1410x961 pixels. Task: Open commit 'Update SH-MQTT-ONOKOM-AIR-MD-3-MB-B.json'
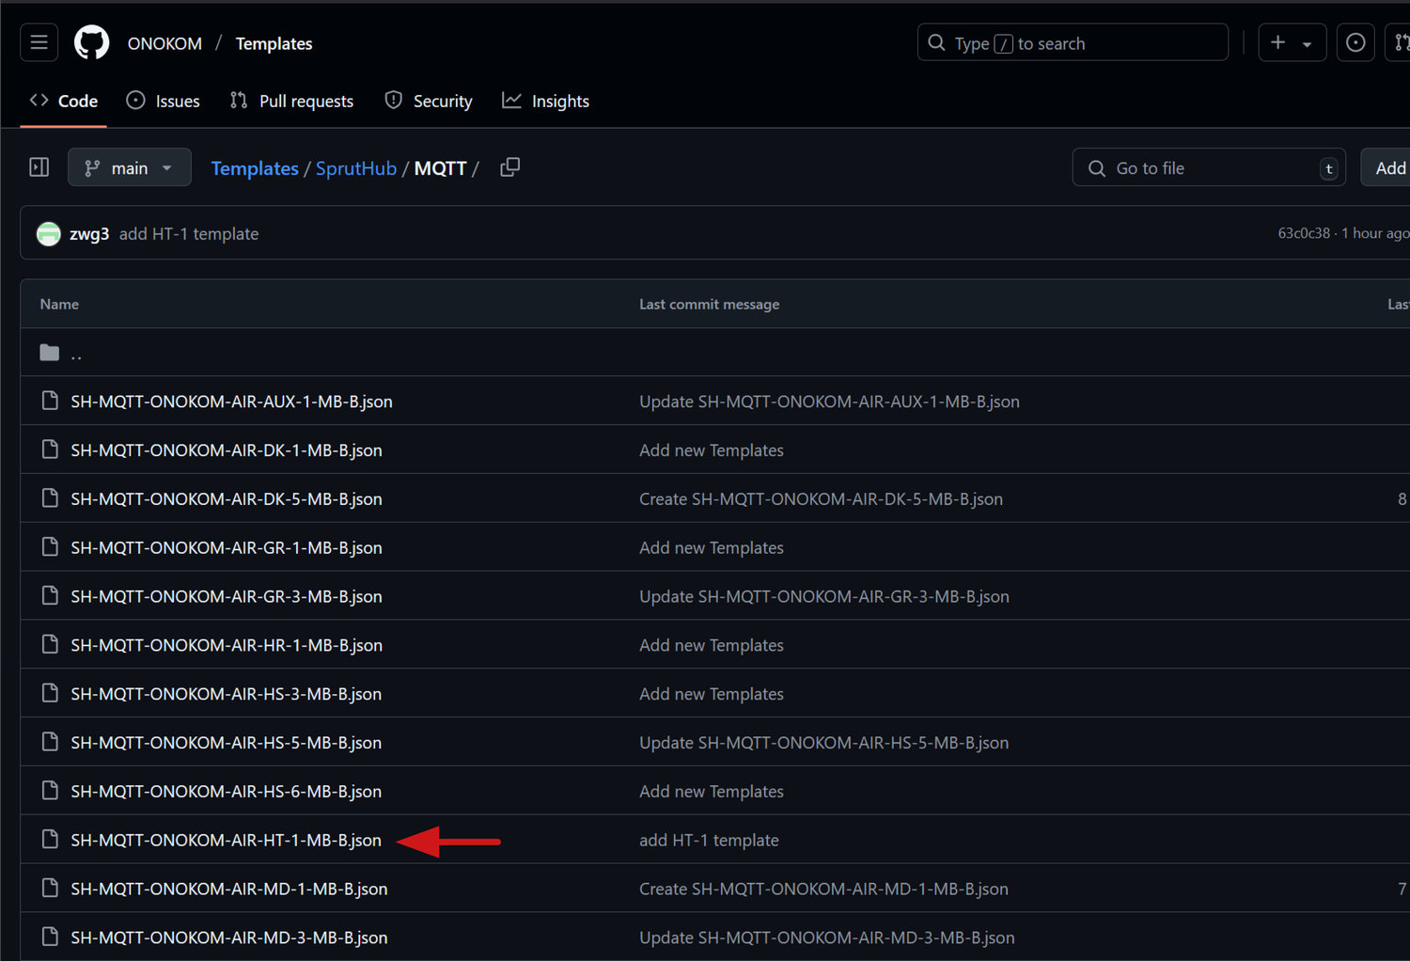(827, 938)
